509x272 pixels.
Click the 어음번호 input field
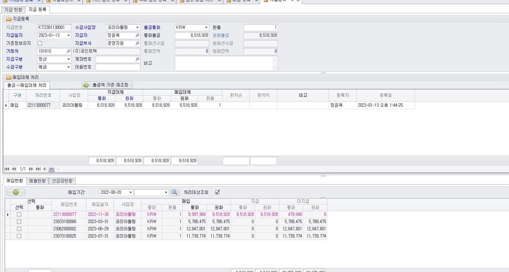click(118, 67)
